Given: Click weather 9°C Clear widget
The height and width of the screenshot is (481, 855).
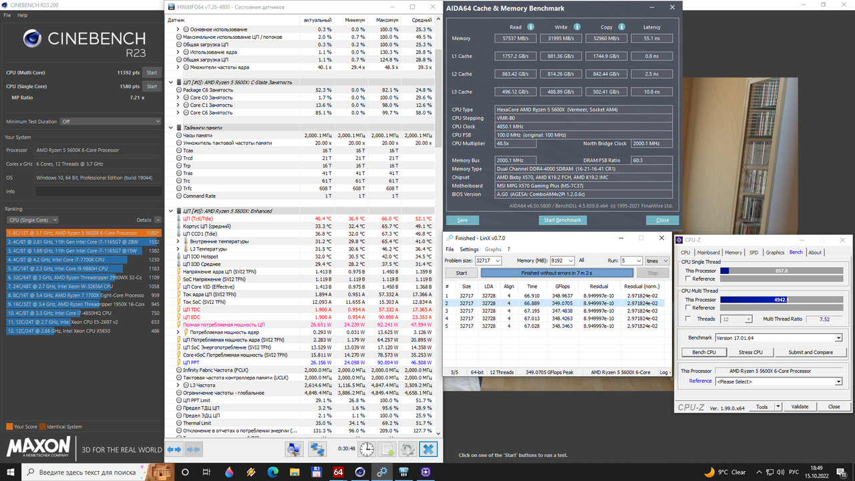Looking at the screenshot, I should (x=726, y=472).
